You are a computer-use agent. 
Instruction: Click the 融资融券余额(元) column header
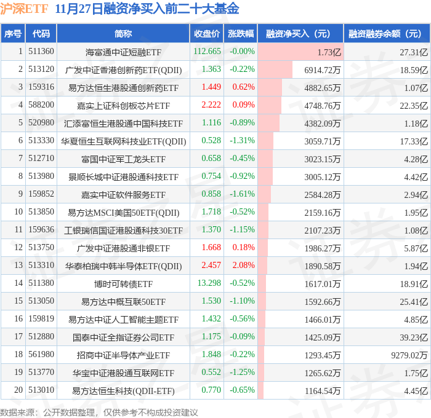pos(387,33)
